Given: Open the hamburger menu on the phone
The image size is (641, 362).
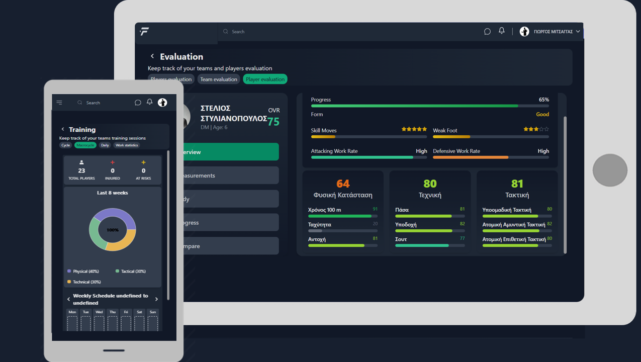Looking at the screenshot, I should tap(59, 103).
